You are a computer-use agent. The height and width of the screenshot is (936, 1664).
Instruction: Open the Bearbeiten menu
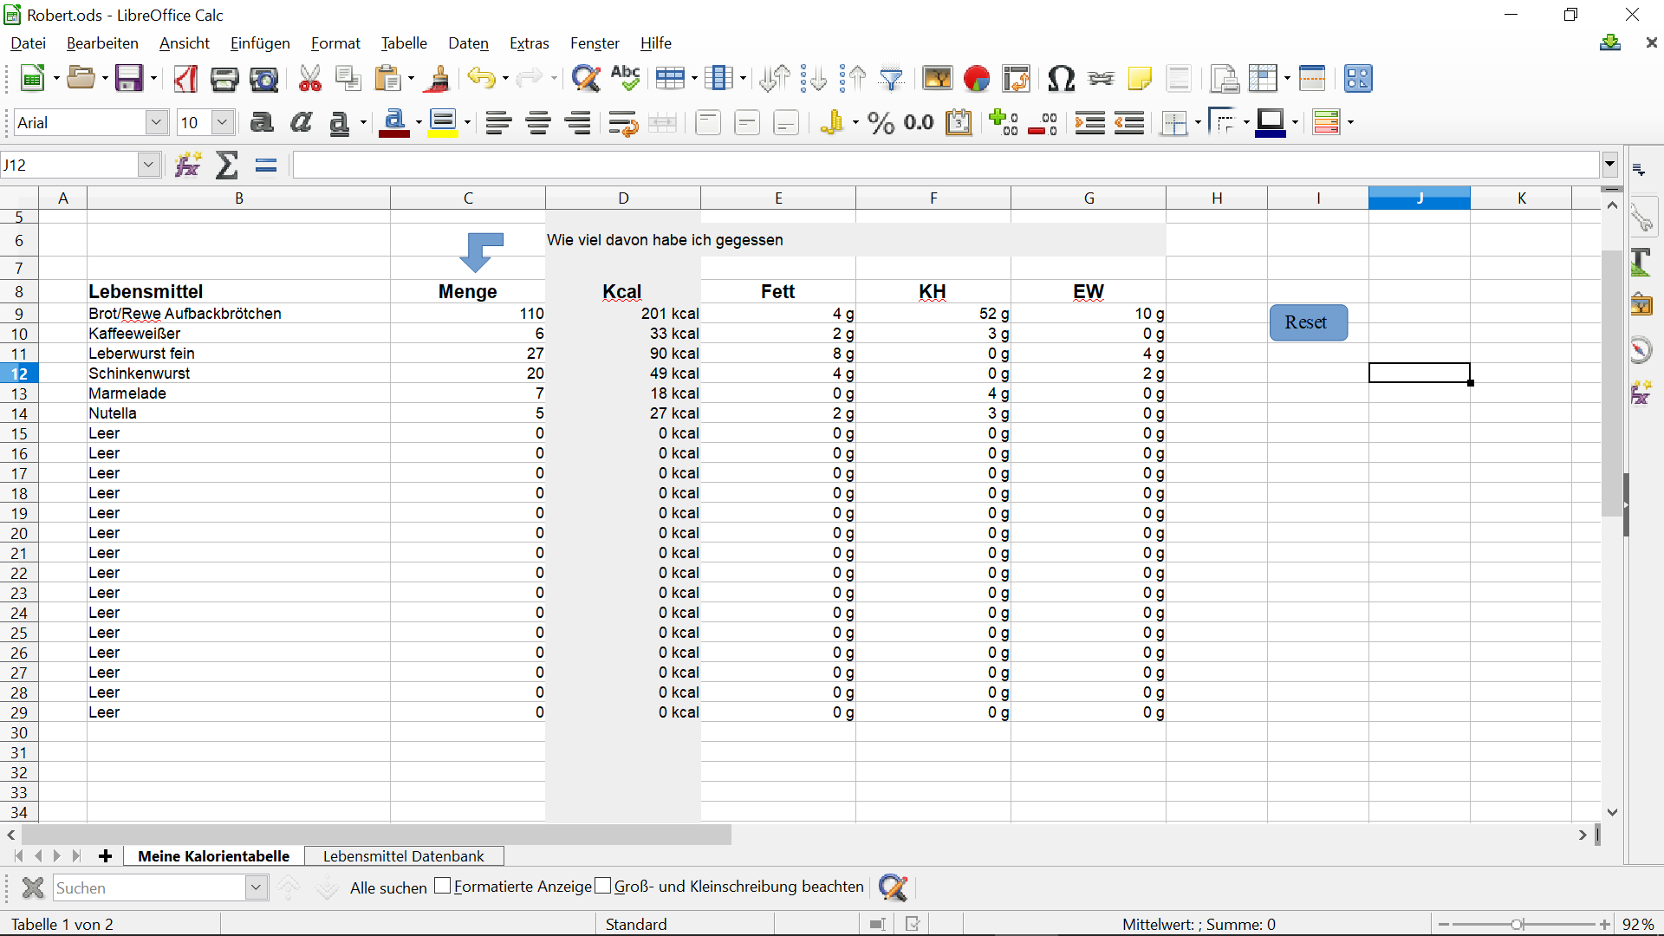coord(102,43)
